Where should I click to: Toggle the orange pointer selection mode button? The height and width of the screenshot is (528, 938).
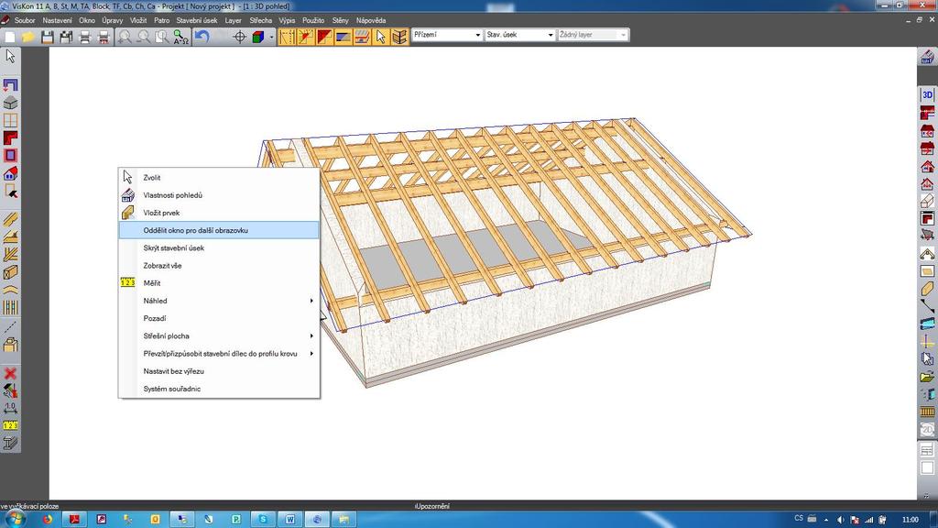[x=380, y=37]
